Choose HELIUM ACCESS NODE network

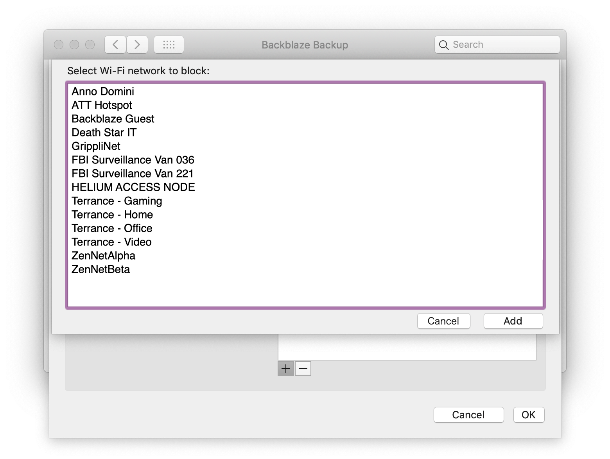tap(305, 187)
